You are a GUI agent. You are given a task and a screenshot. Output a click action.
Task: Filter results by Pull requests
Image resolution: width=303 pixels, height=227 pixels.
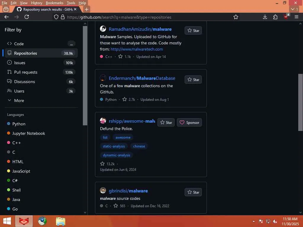pos(41,72)
